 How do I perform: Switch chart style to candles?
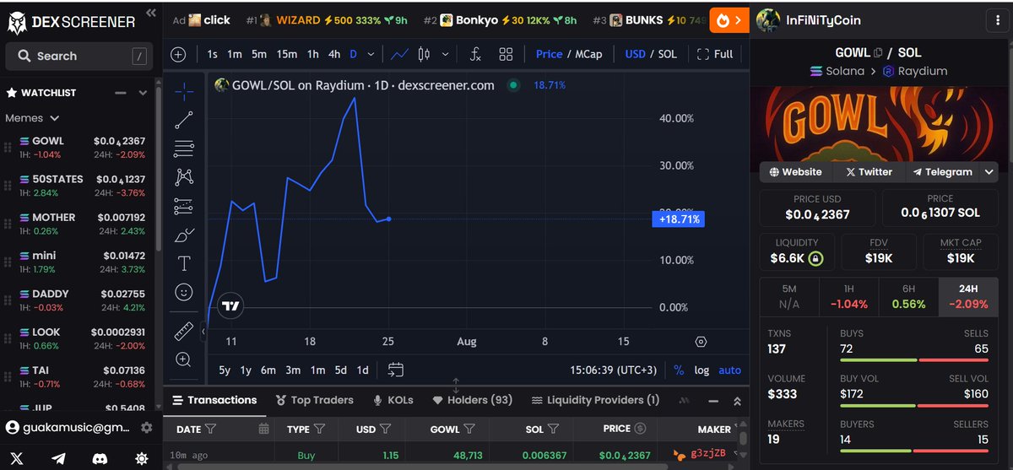(x=424, y=54)
